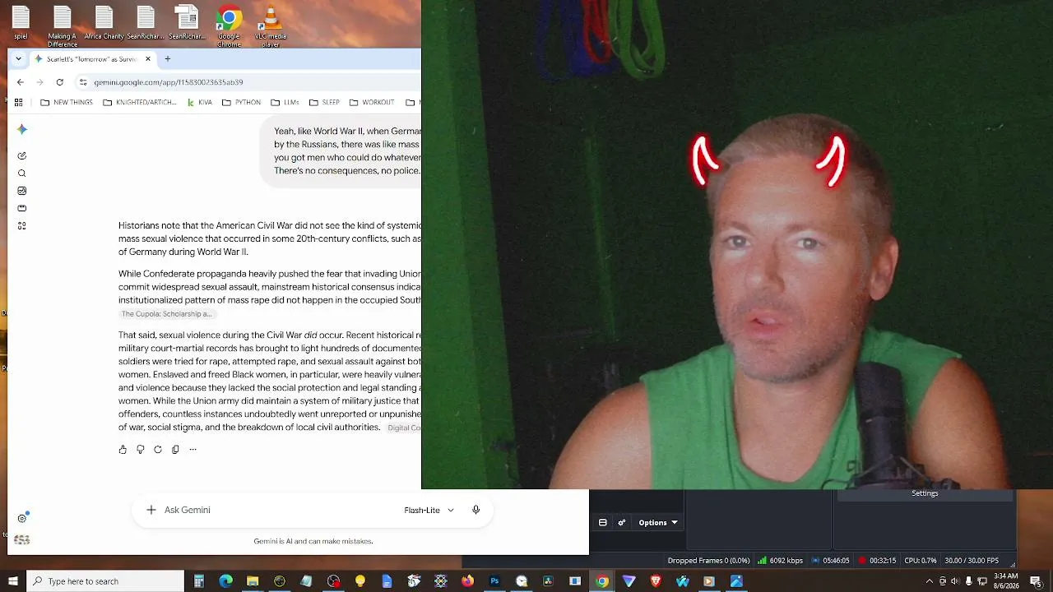The image size is (1053, 592).
Task: Click the Dropped Frames 0 (0.0%) status
Action: pyautogui.click(x=708, y=561)
